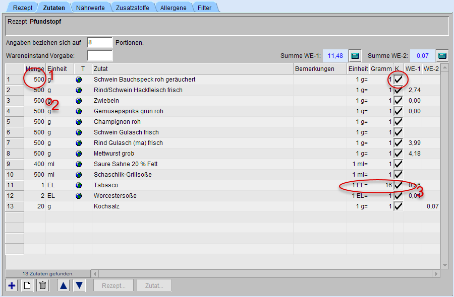Screen dimensions: 454x297
Task: Click WE-1 value 3,99
Action: pos(415,143)
